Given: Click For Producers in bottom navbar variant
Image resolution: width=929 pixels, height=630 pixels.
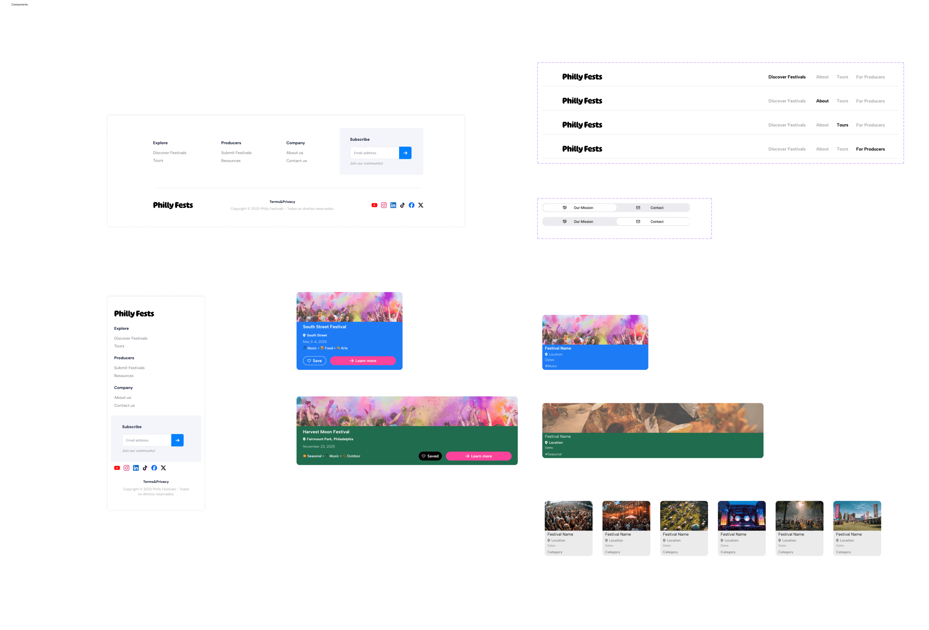Looking at the screenshot, I should point(870,149).
